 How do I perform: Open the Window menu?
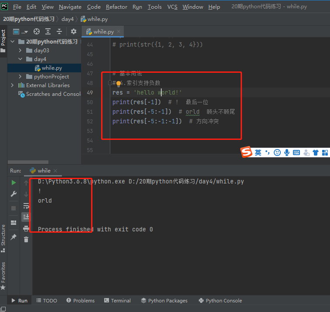point(193,7)
